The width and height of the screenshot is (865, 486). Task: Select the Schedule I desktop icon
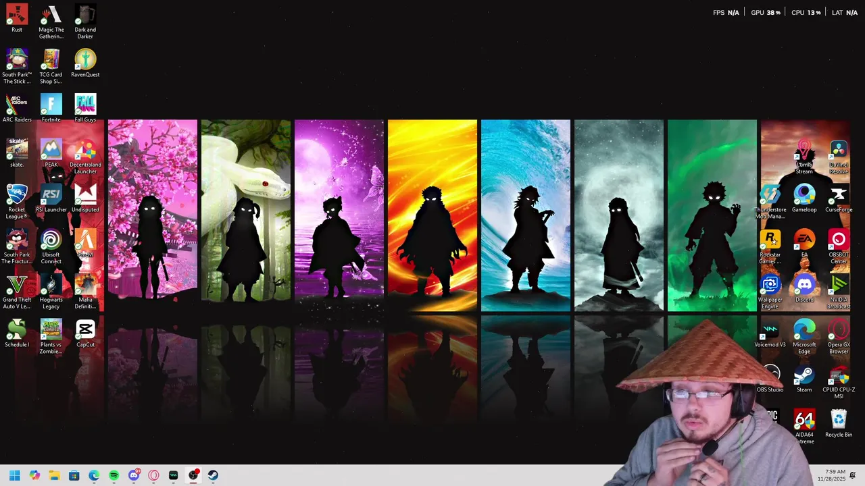(17, 333)
